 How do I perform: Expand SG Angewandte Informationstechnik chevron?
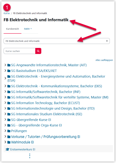5,65
